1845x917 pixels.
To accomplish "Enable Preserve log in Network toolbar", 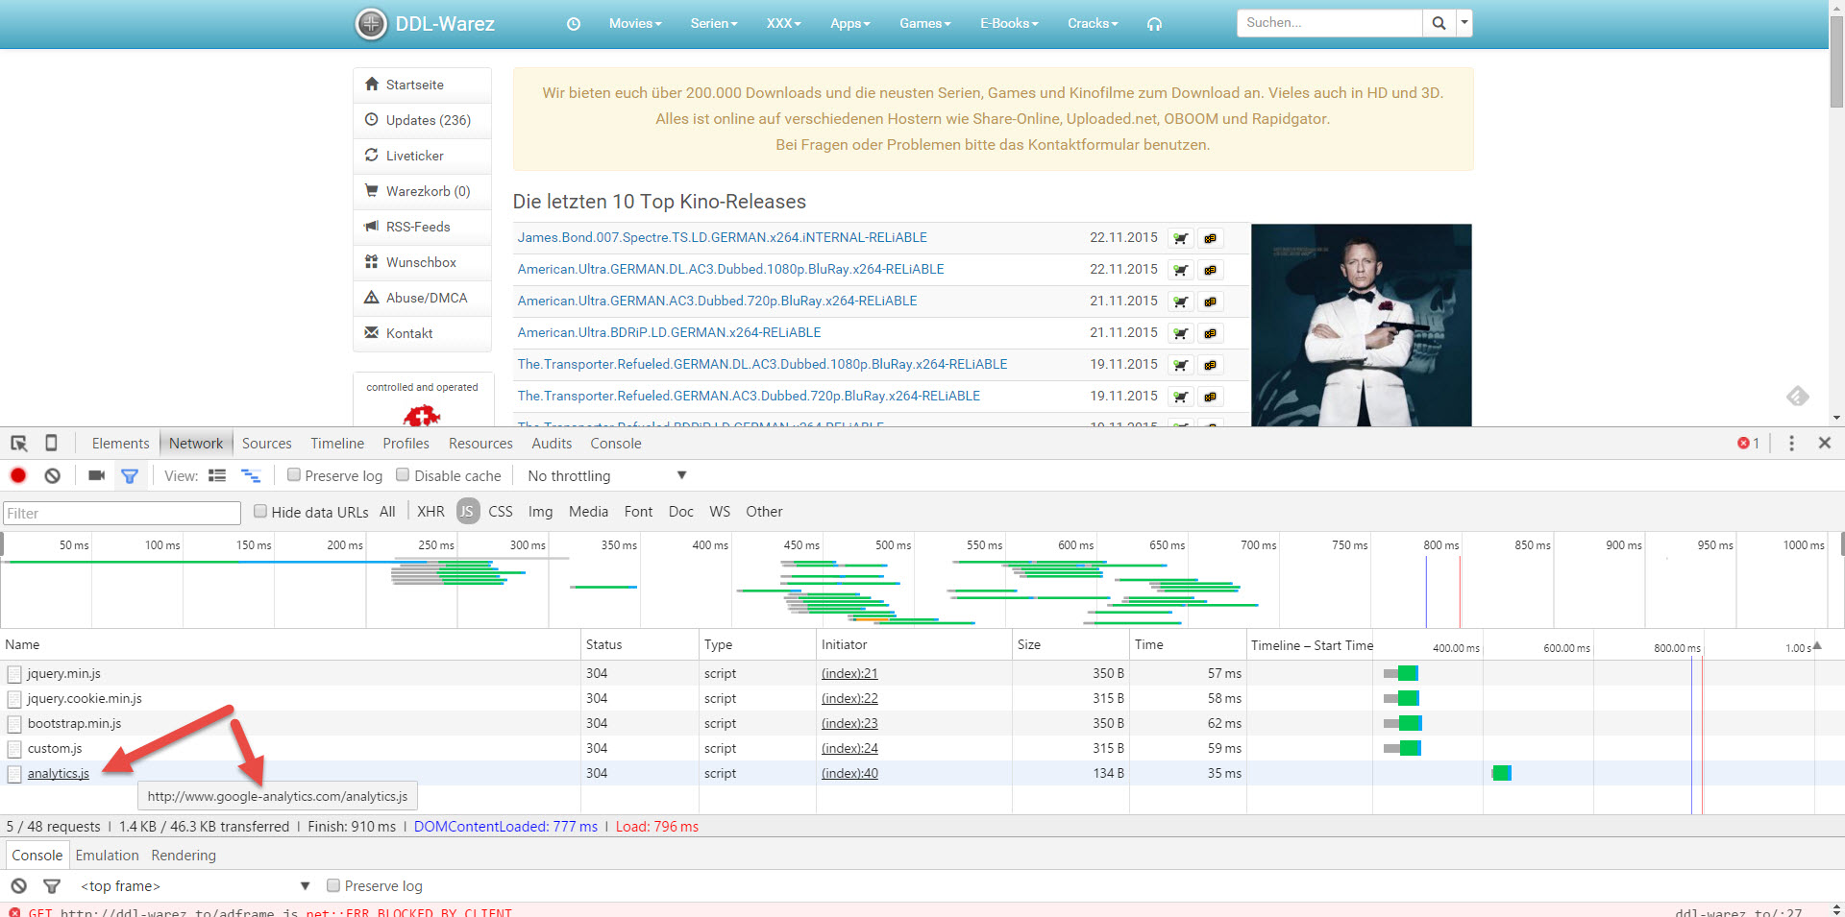I will [x=294, y=474].
